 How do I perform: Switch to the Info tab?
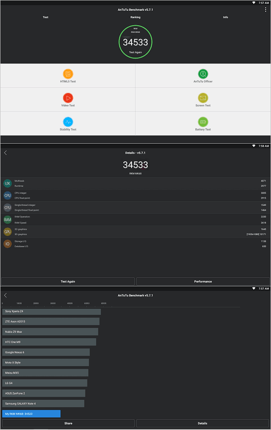pyautogui.click(x=226, y=17)
